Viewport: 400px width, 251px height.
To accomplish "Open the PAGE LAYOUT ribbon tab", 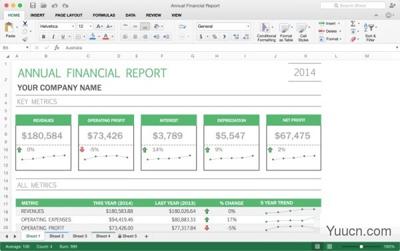I will (x=69, y=15).
